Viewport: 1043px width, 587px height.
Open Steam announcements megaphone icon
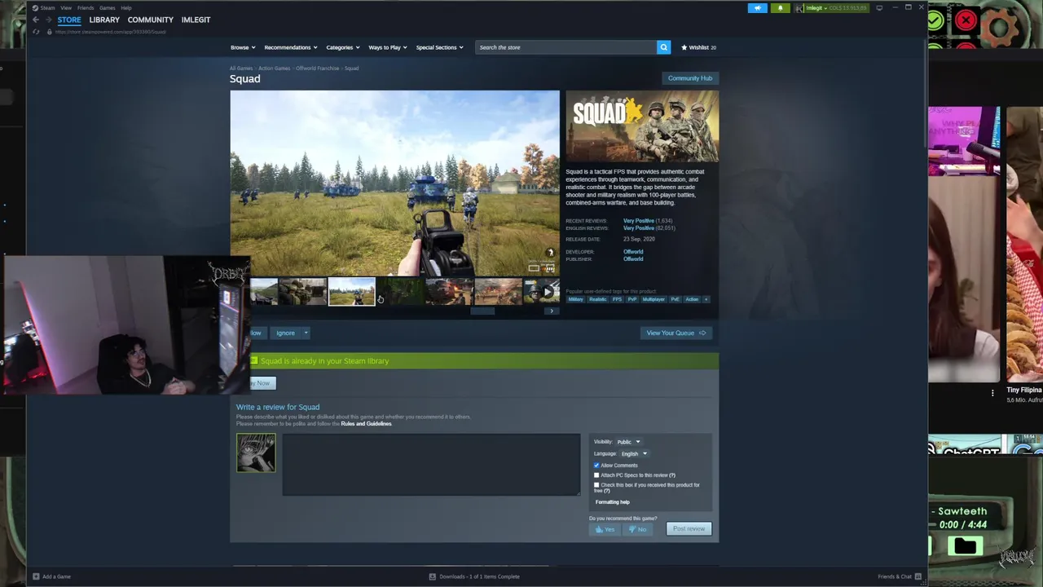pyautogui.click(x=758, y=8)
